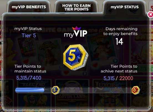Click the red tier 6 badge on progress bar
The width and height of the screenshot is (153, 112).
click(x=136, y=90)
